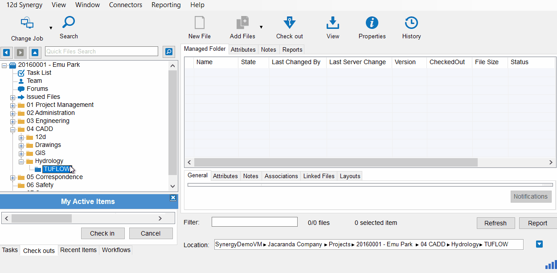Image resolution: width=557 pixels, height=273 pixels.
Task: Collapse the 04 CADD folder
Action: (x=13, y=129)
